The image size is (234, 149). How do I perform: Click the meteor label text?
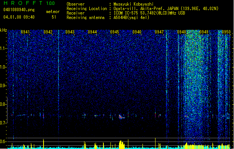[x=53, y=12]
